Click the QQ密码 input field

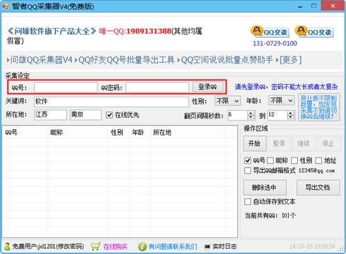click(157, 87)
